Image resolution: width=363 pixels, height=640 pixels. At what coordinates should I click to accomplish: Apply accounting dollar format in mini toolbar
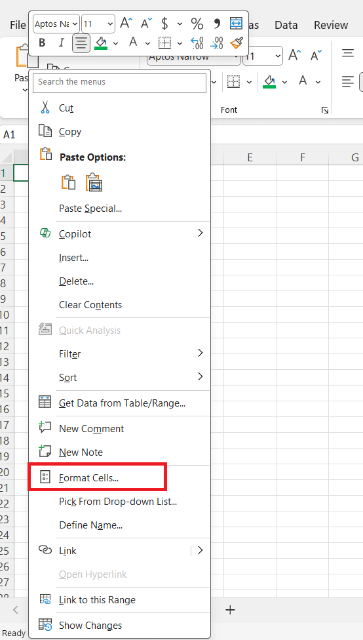pyautogui.click(x=164, y=24)
